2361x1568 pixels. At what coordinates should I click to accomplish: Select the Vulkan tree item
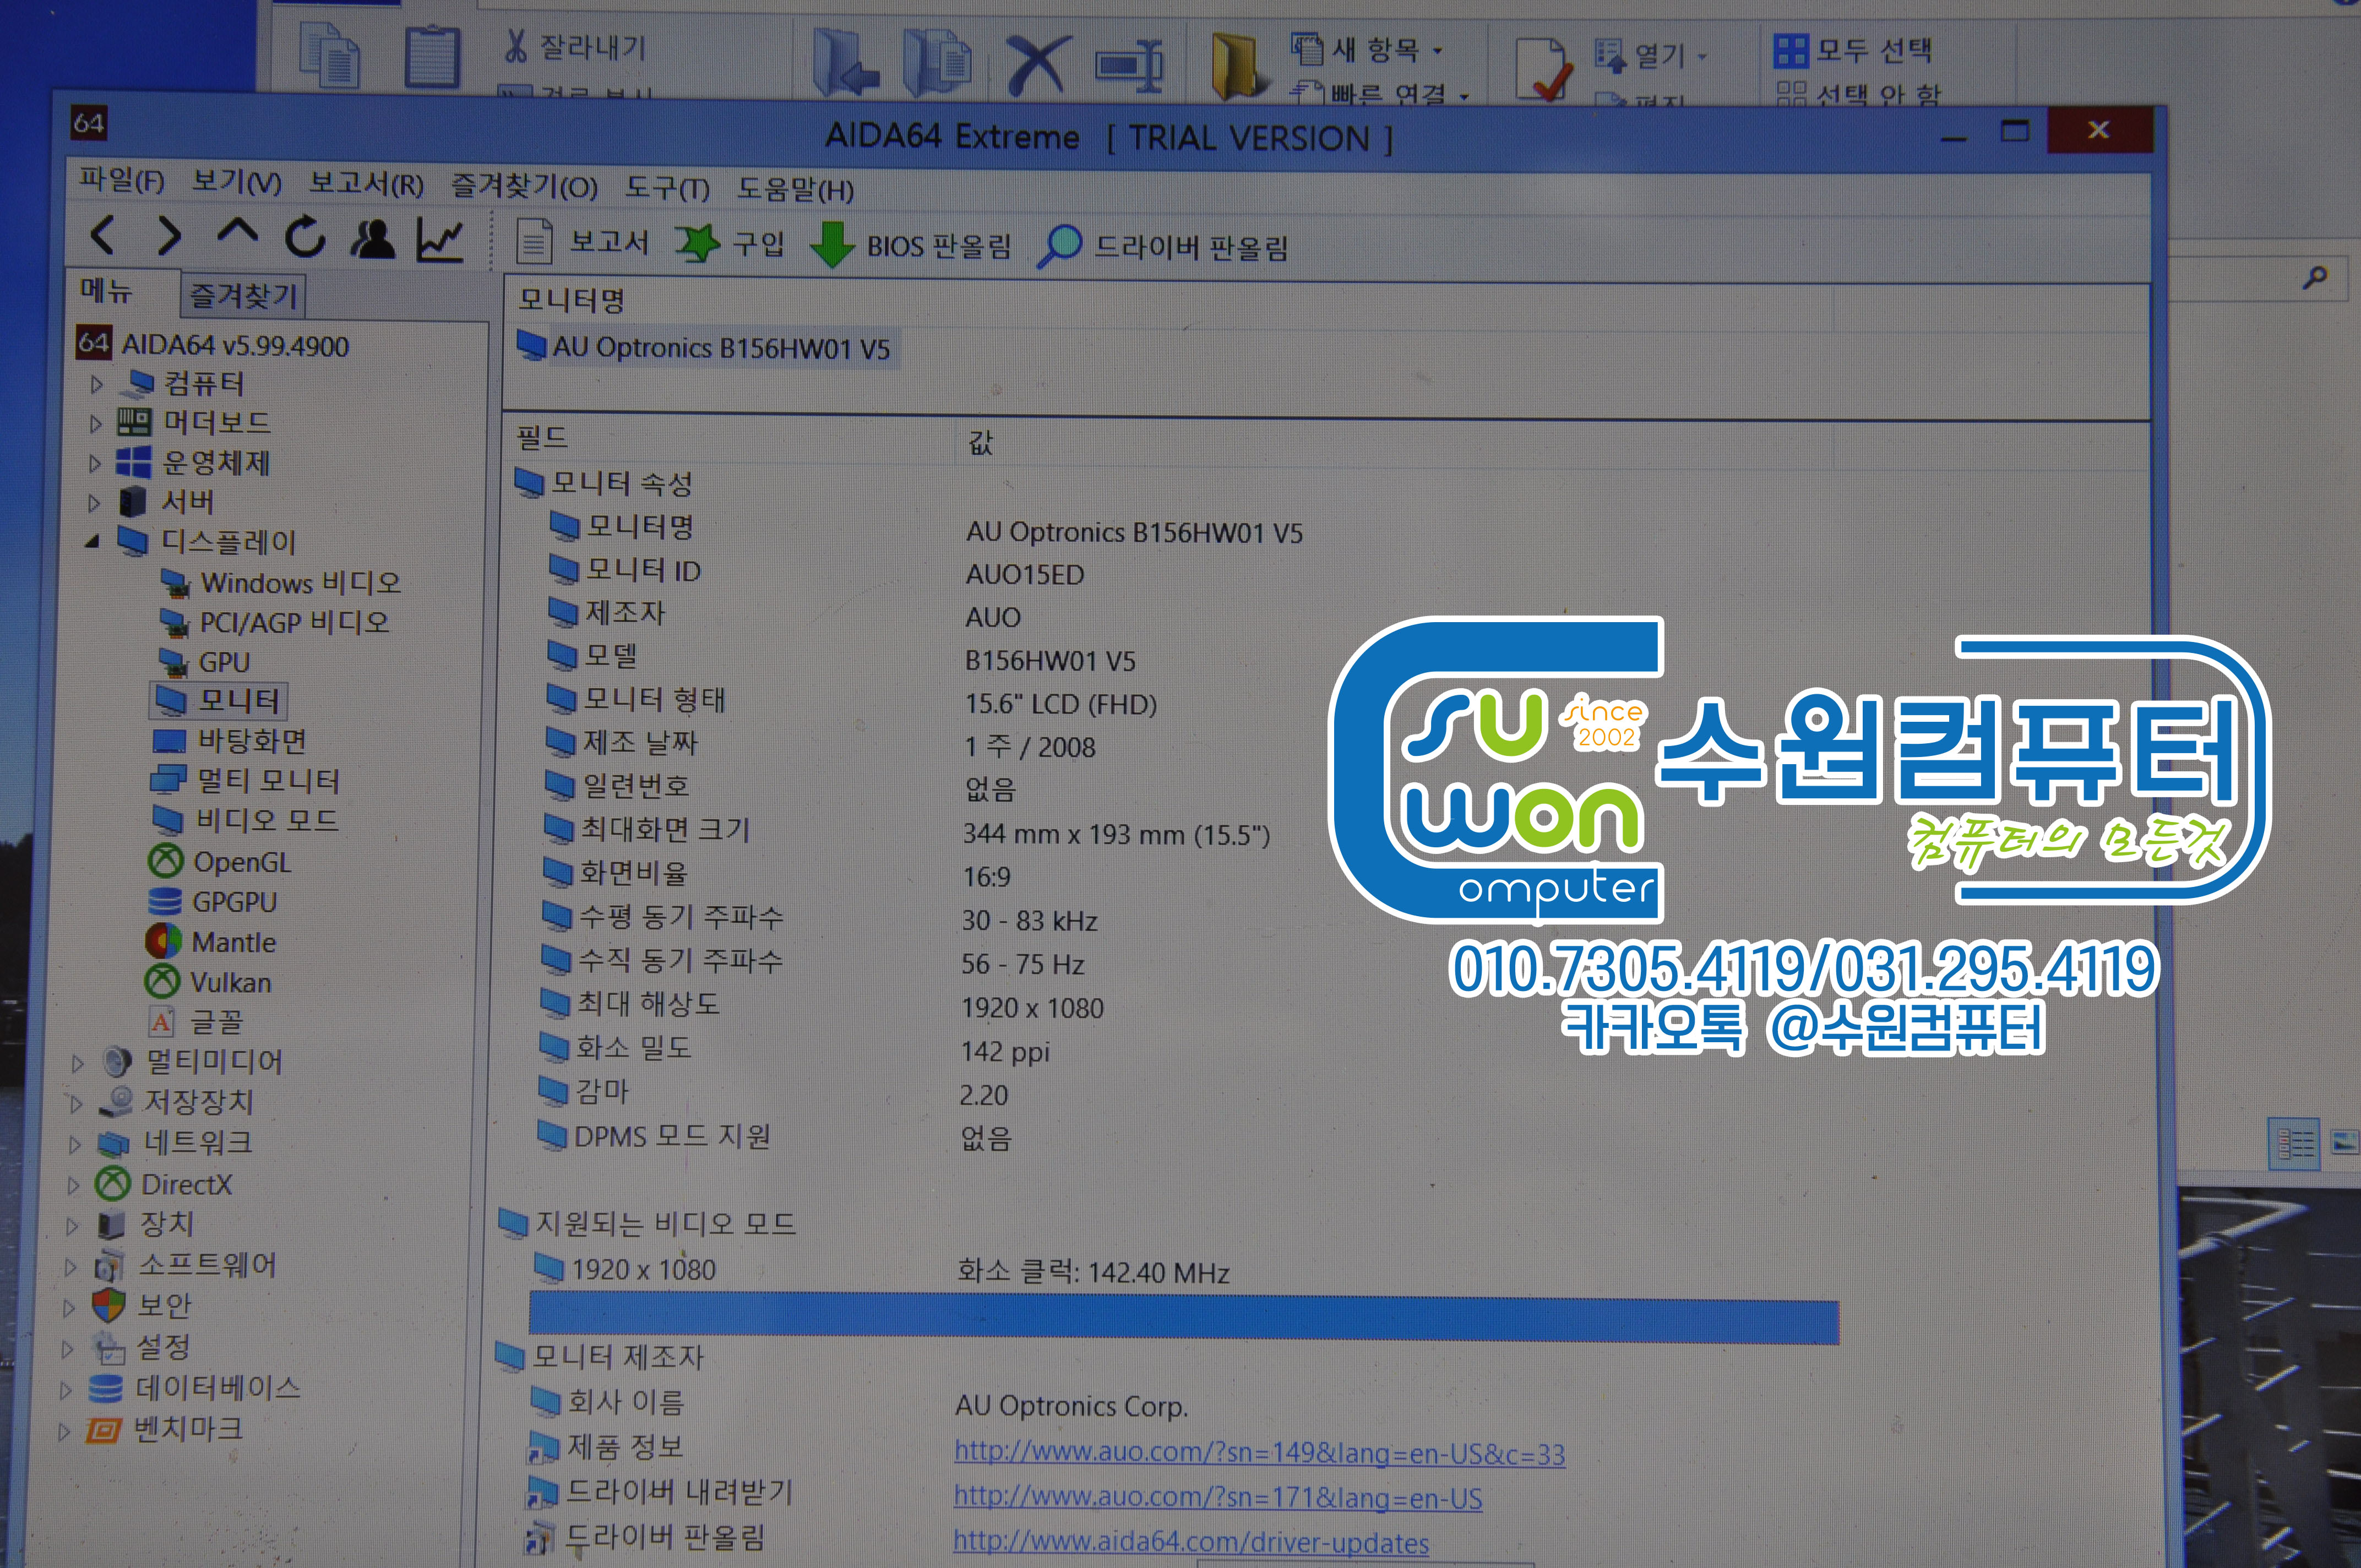point(230,983)
